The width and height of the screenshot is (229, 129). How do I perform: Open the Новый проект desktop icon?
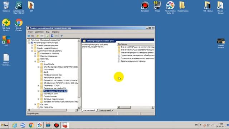tap(221, 43)
